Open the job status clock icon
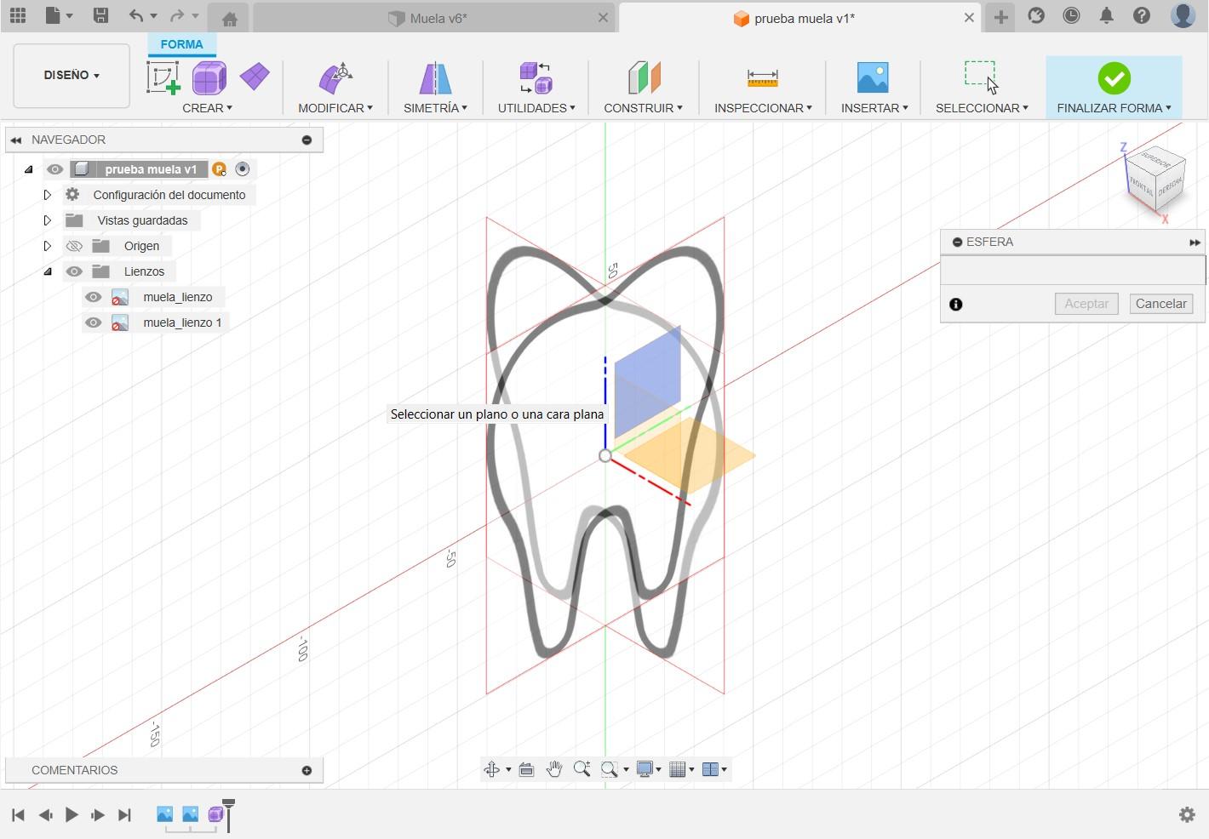Screen dimensions: 1209x839 click(1071, 15)
